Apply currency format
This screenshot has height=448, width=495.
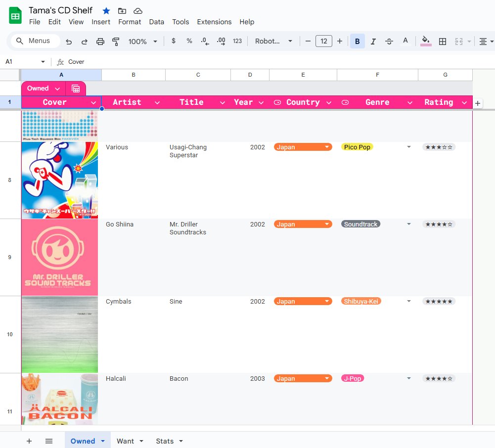[x=173, y=41]
